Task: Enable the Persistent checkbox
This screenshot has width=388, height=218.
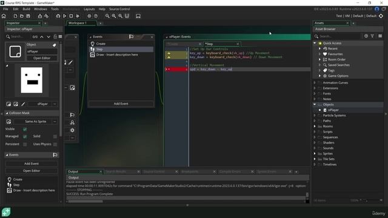Action: [x=25, y=144]
